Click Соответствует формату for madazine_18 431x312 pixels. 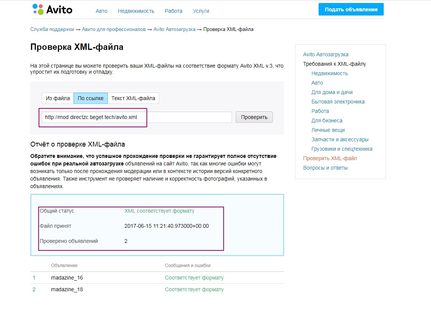coord(194,289)
